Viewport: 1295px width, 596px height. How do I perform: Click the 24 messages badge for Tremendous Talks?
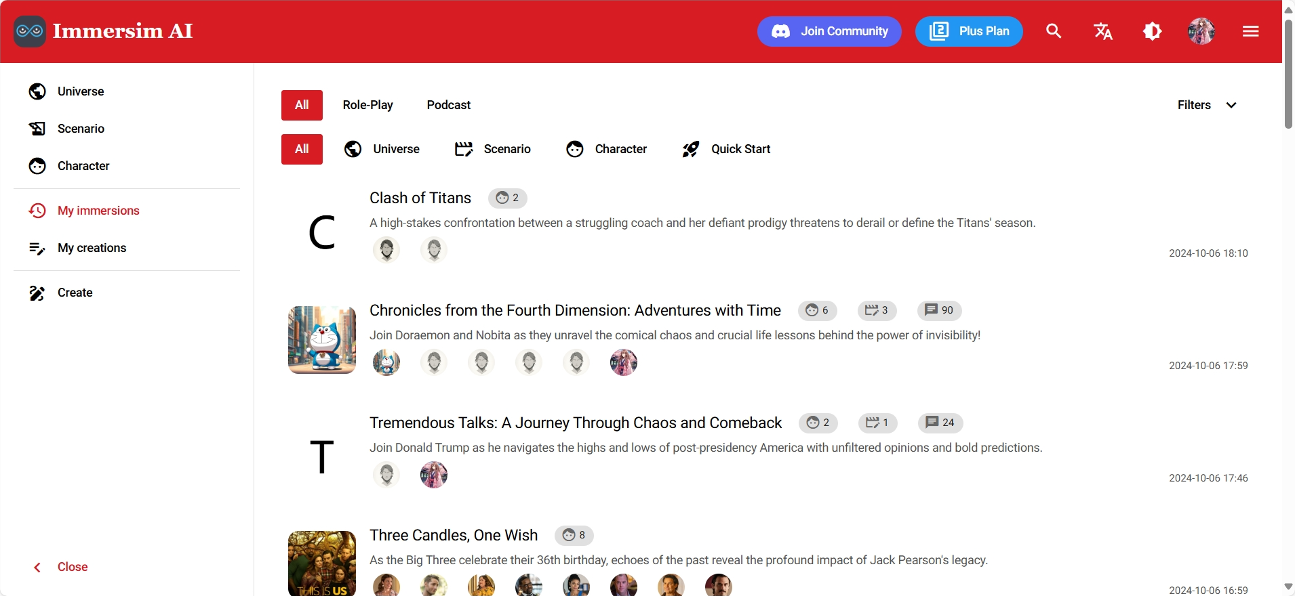tap(940, 423)
